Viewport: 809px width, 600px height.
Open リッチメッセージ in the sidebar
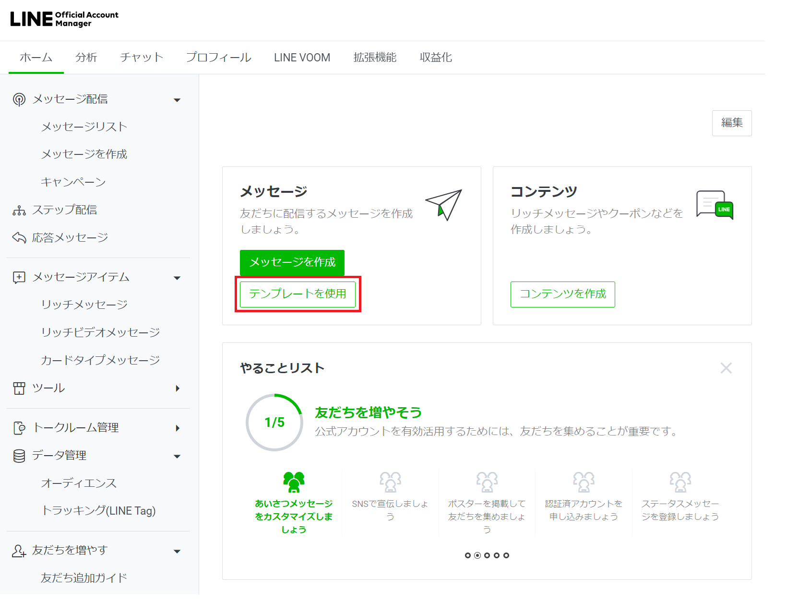84,305
